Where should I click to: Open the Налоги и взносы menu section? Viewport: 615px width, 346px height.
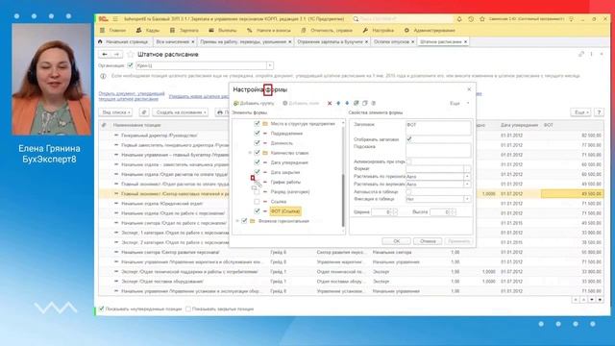tap(269, 30)
